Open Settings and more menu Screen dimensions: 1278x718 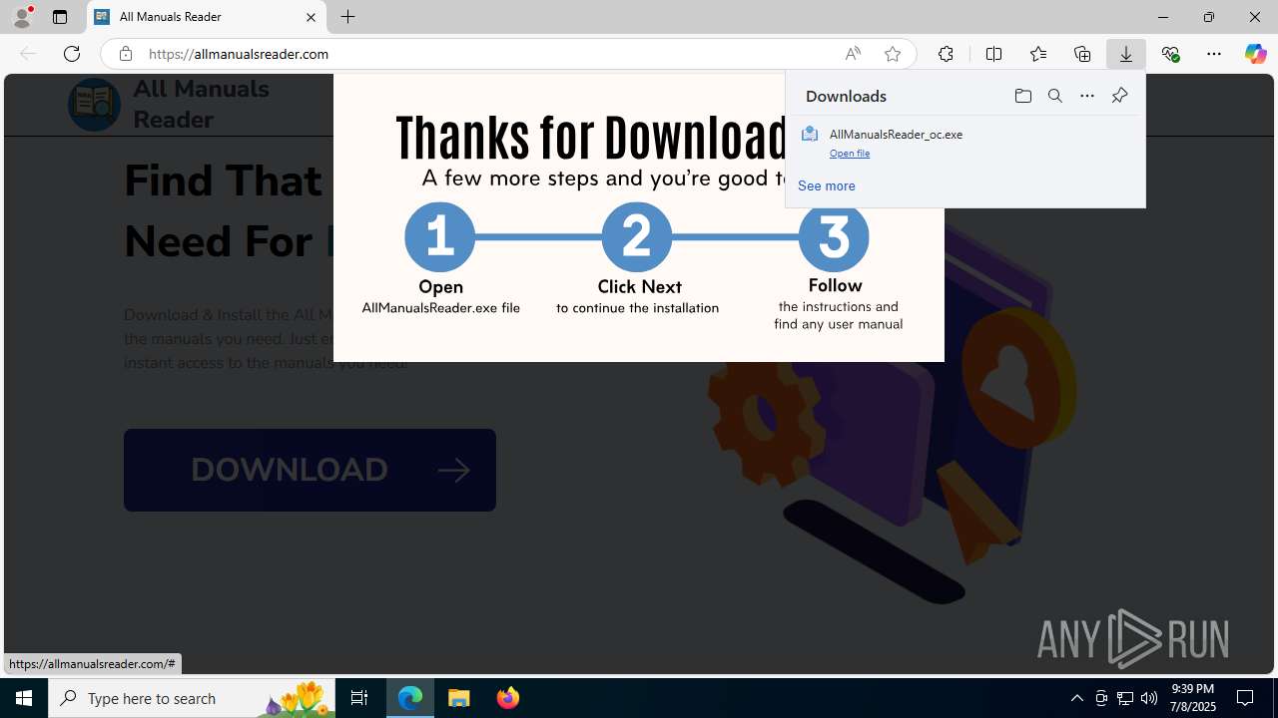(1214, 54)
